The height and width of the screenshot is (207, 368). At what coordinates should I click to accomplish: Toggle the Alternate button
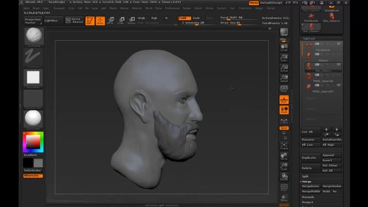point(33,176)
